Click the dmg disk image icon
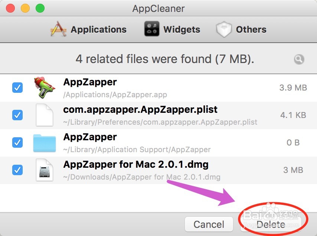 (x=44, y=170)
